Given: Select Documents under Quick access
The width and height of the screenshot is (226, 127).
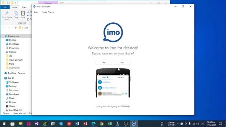Looking at the screenshot, I should (14, 48).
